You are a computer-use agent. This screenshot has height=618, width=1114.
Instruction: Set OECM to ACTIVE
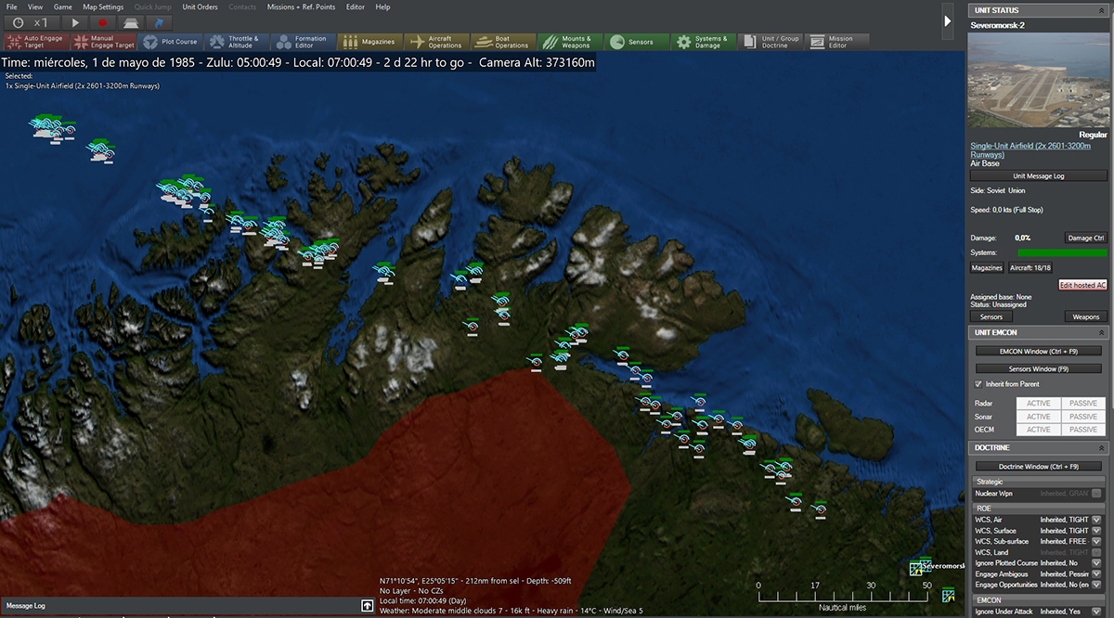coord(1038,430)
